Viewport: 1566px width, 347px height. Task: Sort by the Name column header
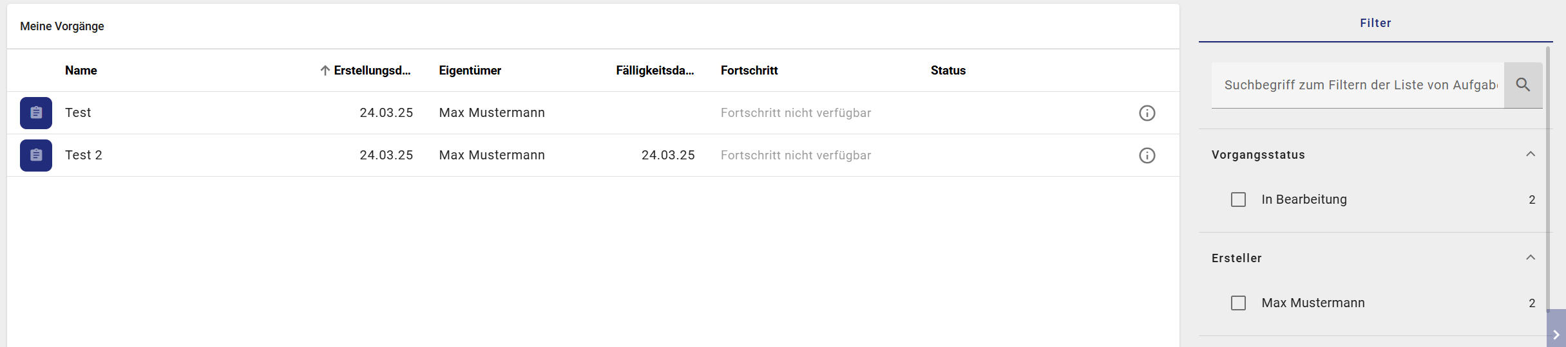[81, 71]
